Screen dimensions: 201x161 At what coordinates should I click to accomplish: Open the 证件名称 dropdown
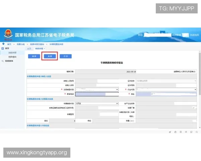166,81
